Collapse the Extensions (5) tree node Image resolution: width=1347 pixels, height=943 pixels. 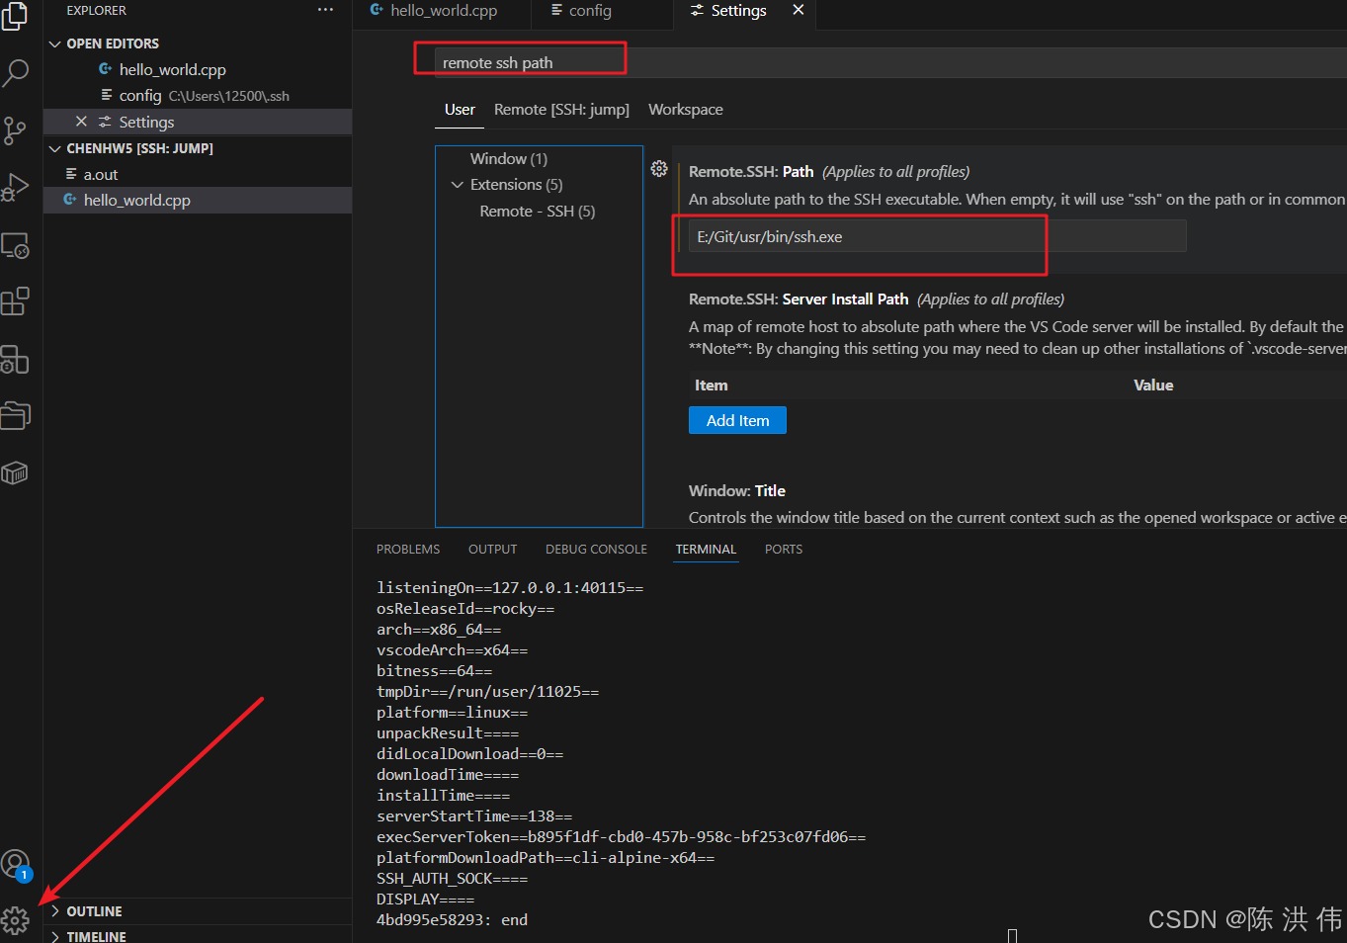457,184
